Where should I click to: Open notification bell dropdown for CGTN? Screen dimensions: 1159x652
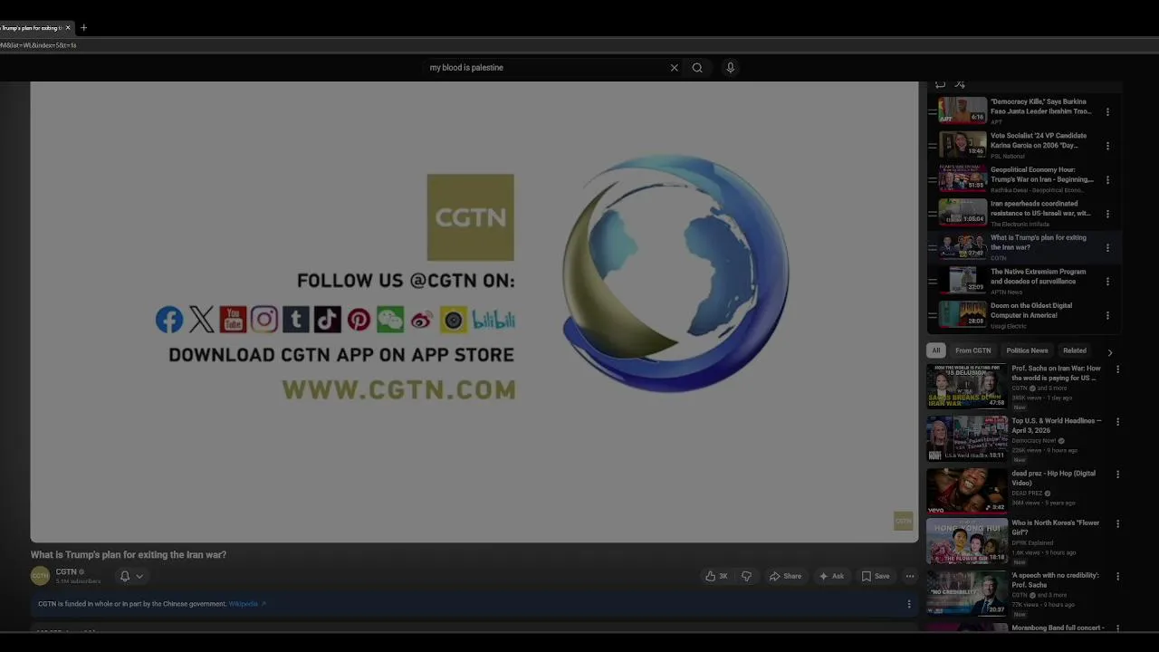click(132, 576)
